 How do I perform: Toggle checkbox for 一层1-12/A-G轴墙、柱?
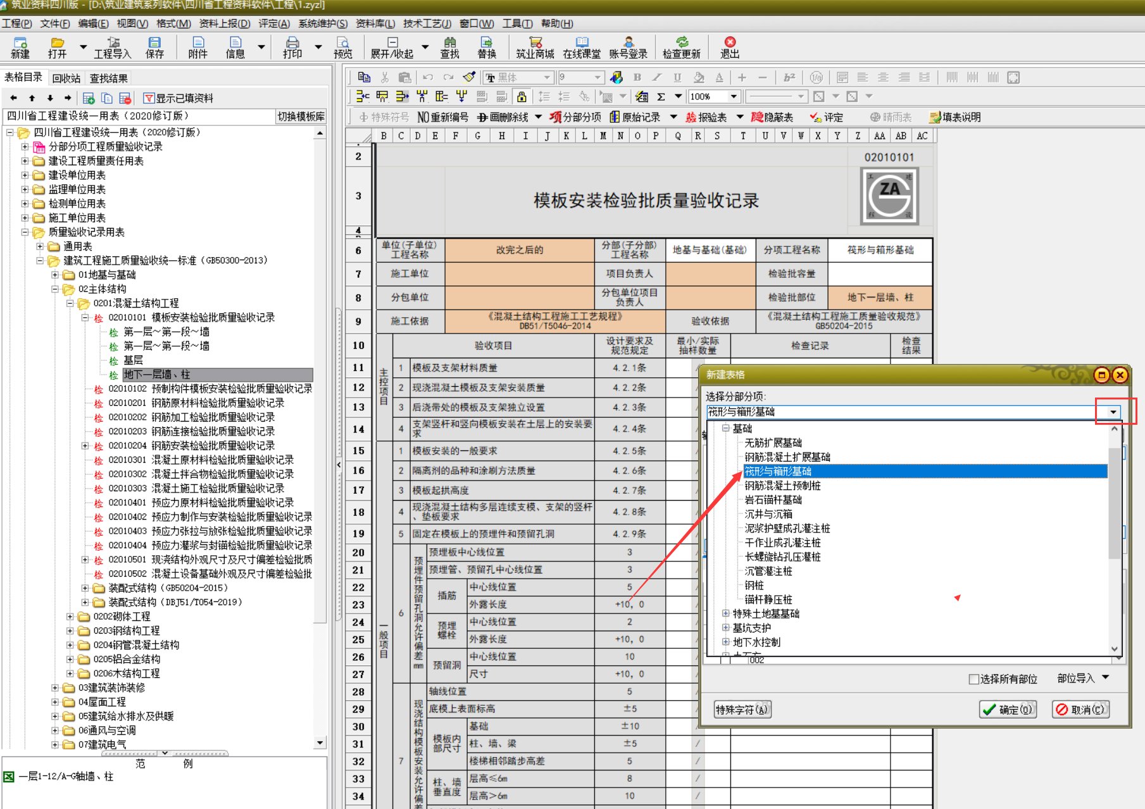tap(8, 776)
